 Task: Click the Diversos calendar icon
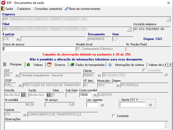(49, 65)
